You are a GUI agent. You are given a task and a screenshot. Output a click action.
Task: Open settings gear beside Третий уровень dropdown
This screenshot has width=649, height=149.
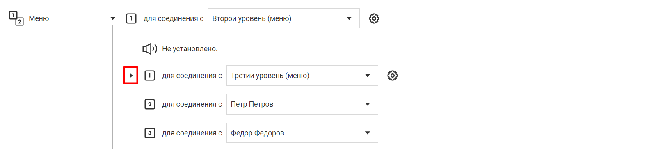point(393,76)
